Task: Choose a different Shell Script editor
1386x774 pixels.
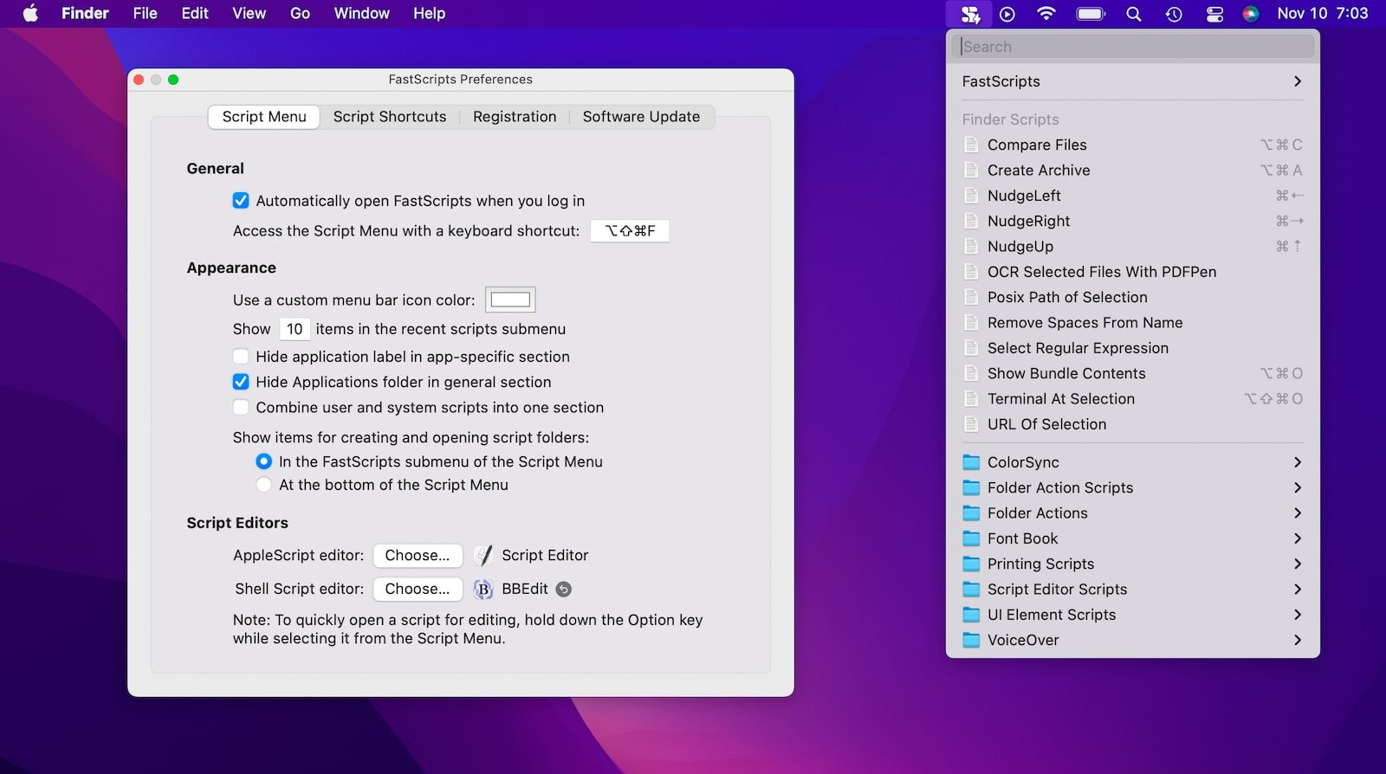Action: (418, 590)
